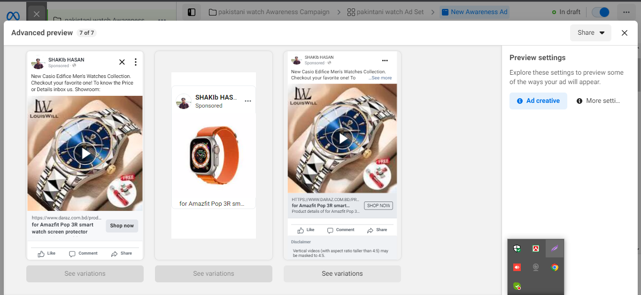This screenshot has width=641, height=295.
Task: Click the See more link in third preview
Action: pyautogui.click(x=380, y=78)
